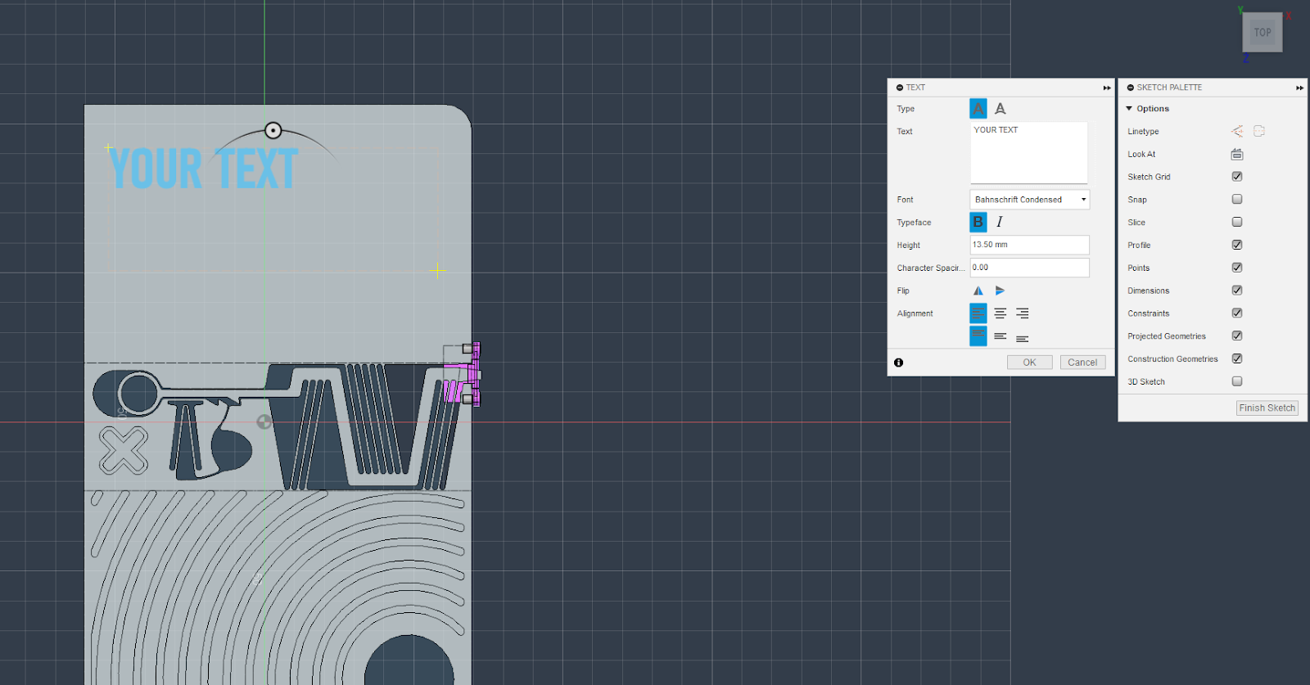Set horizontal alignment to right
This screenshot has width=1310, height=685.
tap(1022, 313)
